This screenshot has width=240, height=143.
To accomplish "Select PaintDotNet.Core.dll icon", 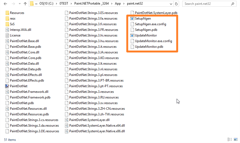I will tap(7, 52).
